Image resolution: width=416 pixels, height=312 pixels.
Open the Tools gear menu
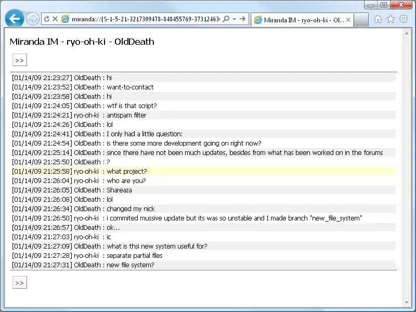tap(404, 19)
